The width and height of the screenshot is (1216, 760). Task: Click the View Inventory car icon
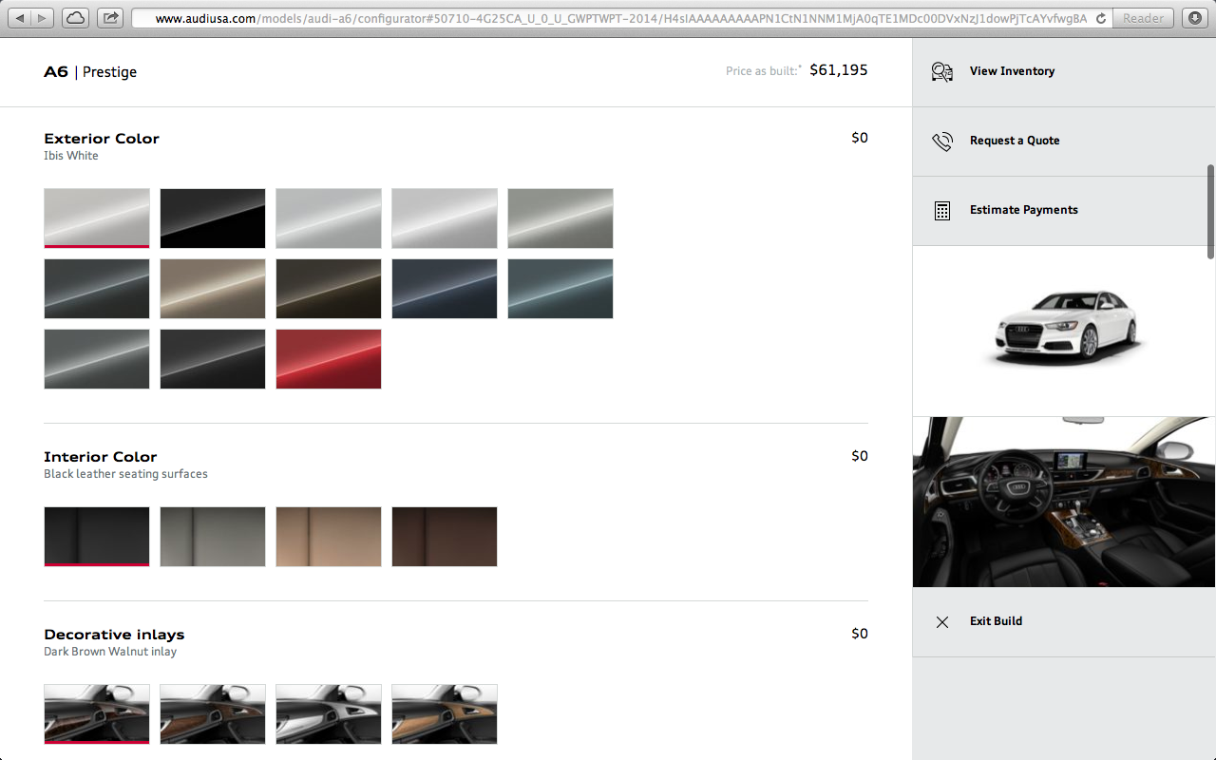pyautogui.click(x=942, y=71)
